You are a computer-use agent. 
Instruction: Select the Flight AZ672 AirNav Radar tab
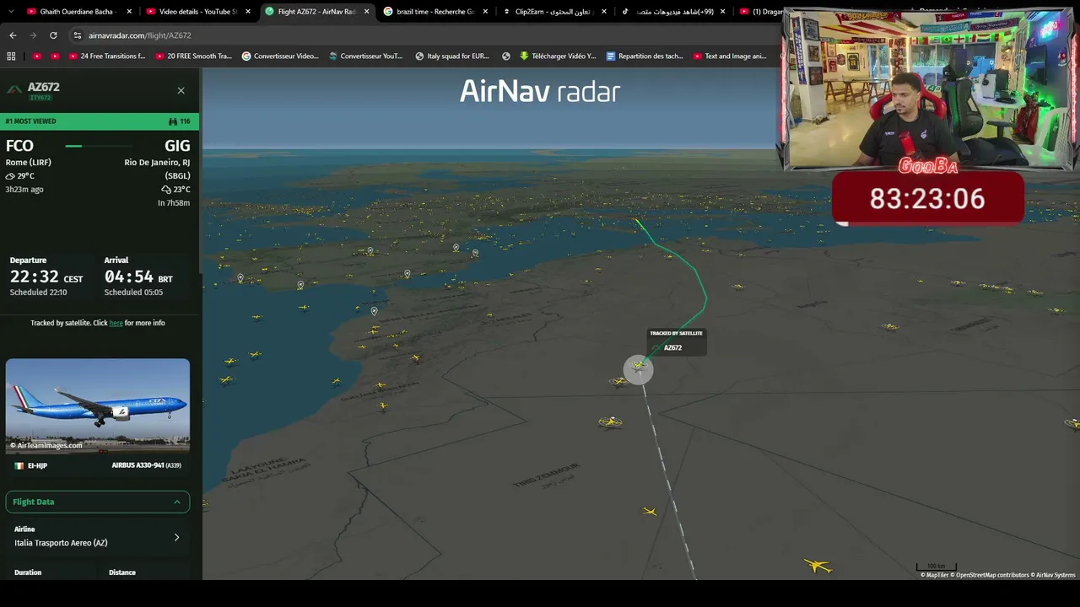[316, 12]
